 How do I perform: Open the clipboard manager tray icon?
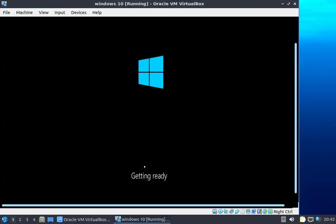(x=302, y=219)
